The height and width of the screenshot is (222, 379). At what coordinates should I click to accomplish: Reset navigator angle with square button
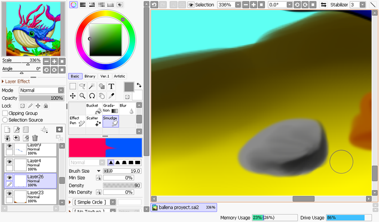point(62,70)
